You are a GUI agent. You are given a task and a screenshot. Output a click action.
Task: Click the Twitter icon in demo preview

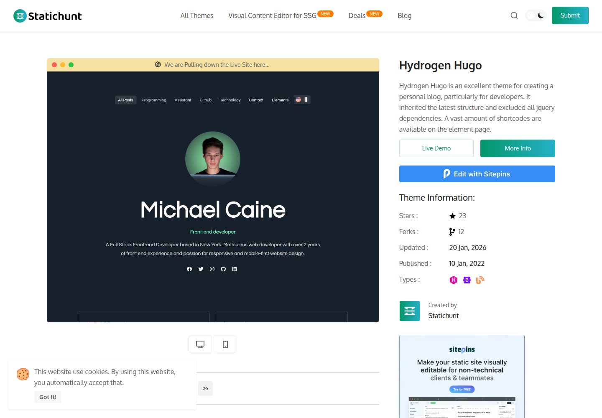pos(201,269)
